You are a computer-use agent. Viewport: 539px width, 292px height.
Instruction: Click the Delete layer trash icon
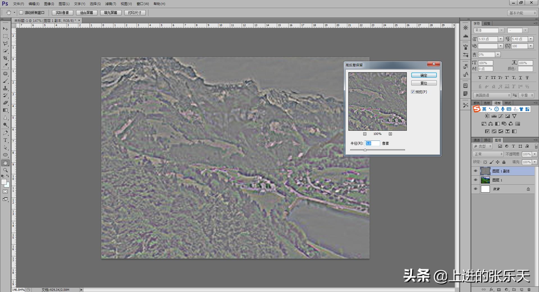click(529, 289)
